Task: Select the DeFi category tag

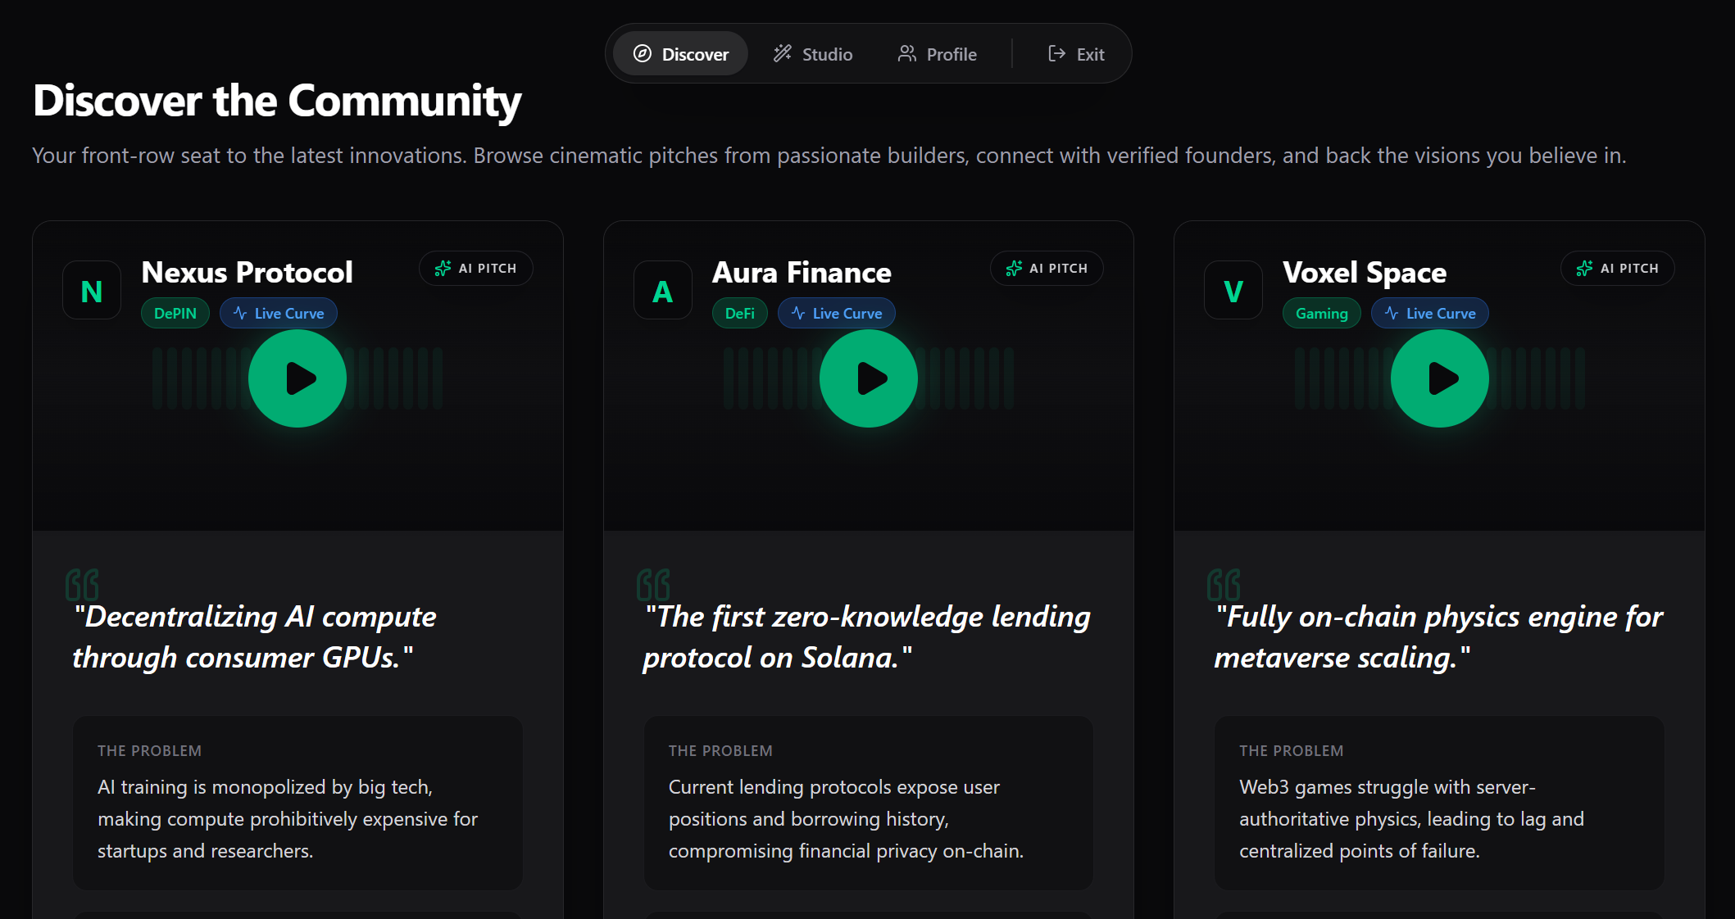Action: point(739,314)
